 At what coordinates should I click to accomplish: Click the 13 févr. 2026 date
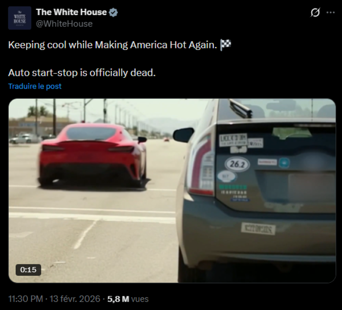pyautogui.click(x=75, y=299)
